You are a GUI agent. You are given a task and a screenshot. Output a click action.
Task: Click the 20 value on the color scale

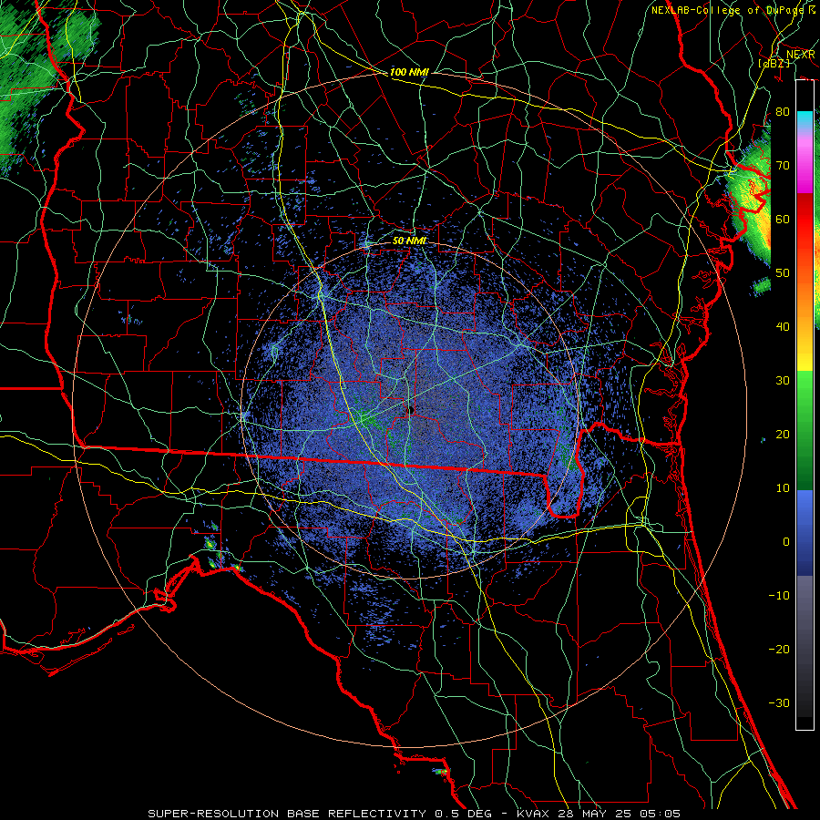[x=783, y=435]
